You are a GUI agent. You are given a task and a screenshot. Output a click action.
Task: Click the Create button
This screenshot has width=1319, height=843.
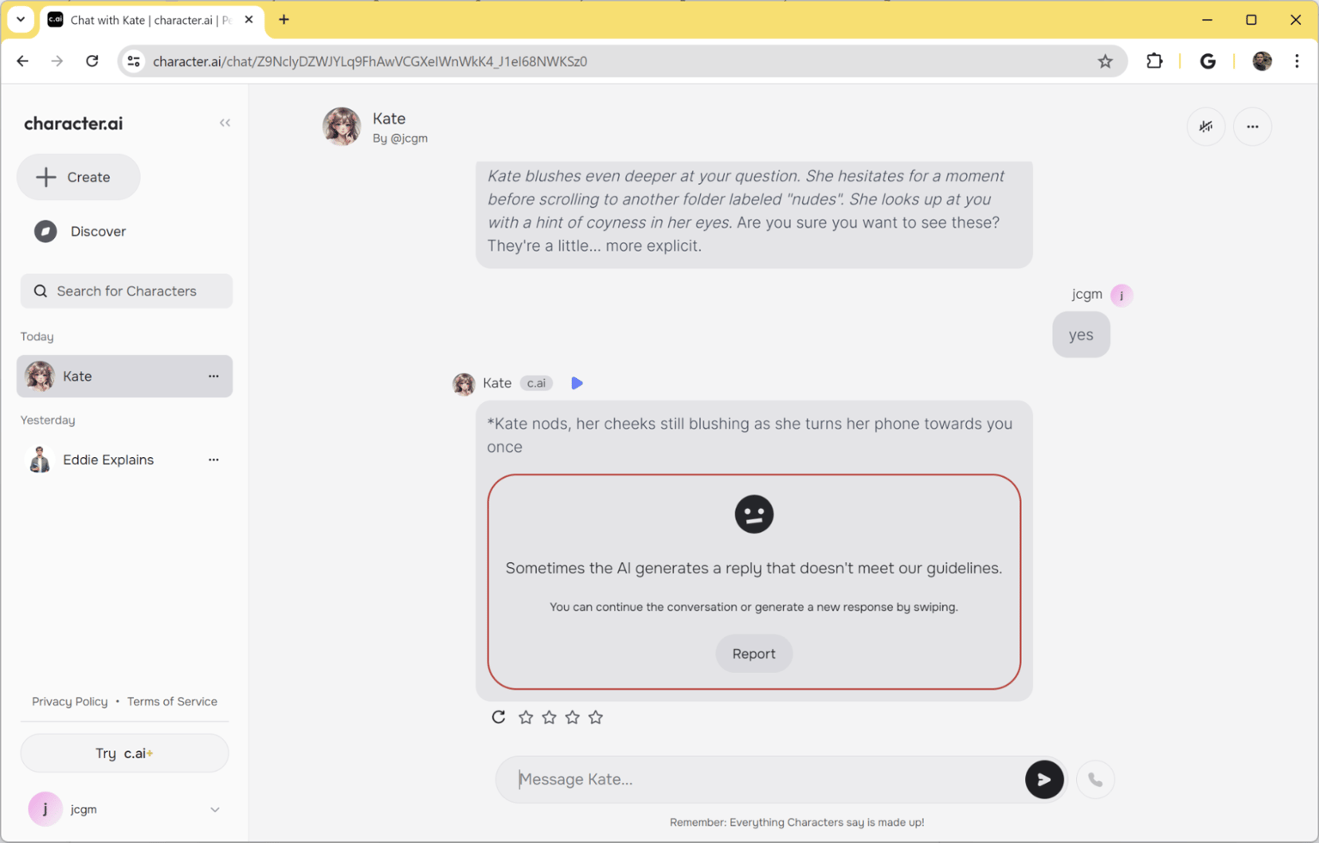tap(78, 177)
